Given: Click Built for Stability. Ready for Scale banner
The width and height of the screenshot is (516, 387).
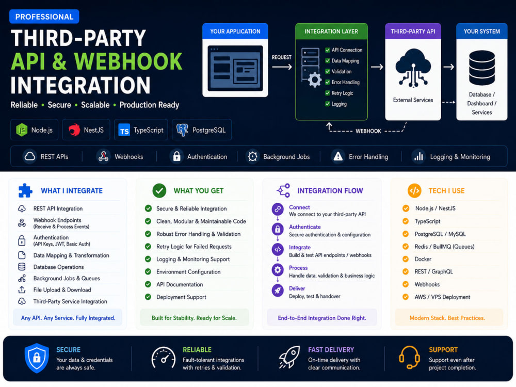Looking at the screenshot, I should (x=194, y=317).
